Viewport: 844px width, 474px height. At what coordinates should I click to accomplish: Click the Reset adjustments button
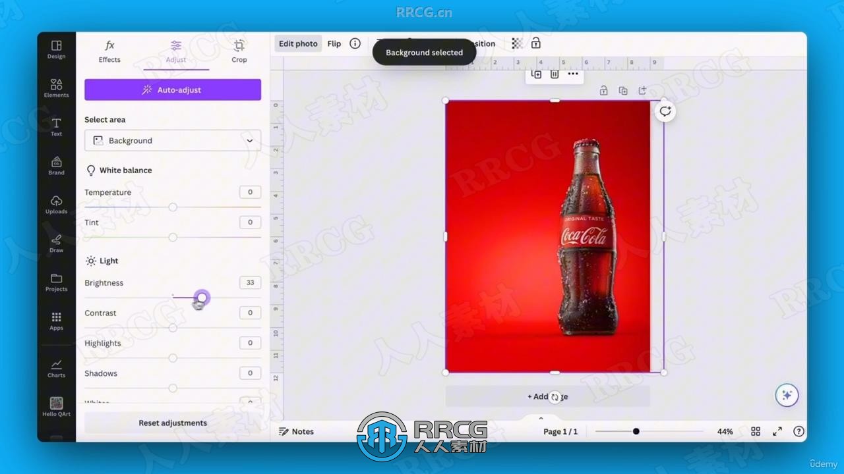click(x=173, y=423)
